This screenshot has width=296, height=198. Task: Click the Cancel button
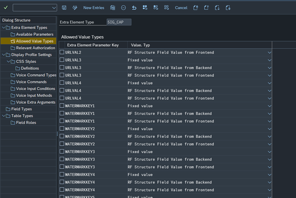(x=181, y=8)
